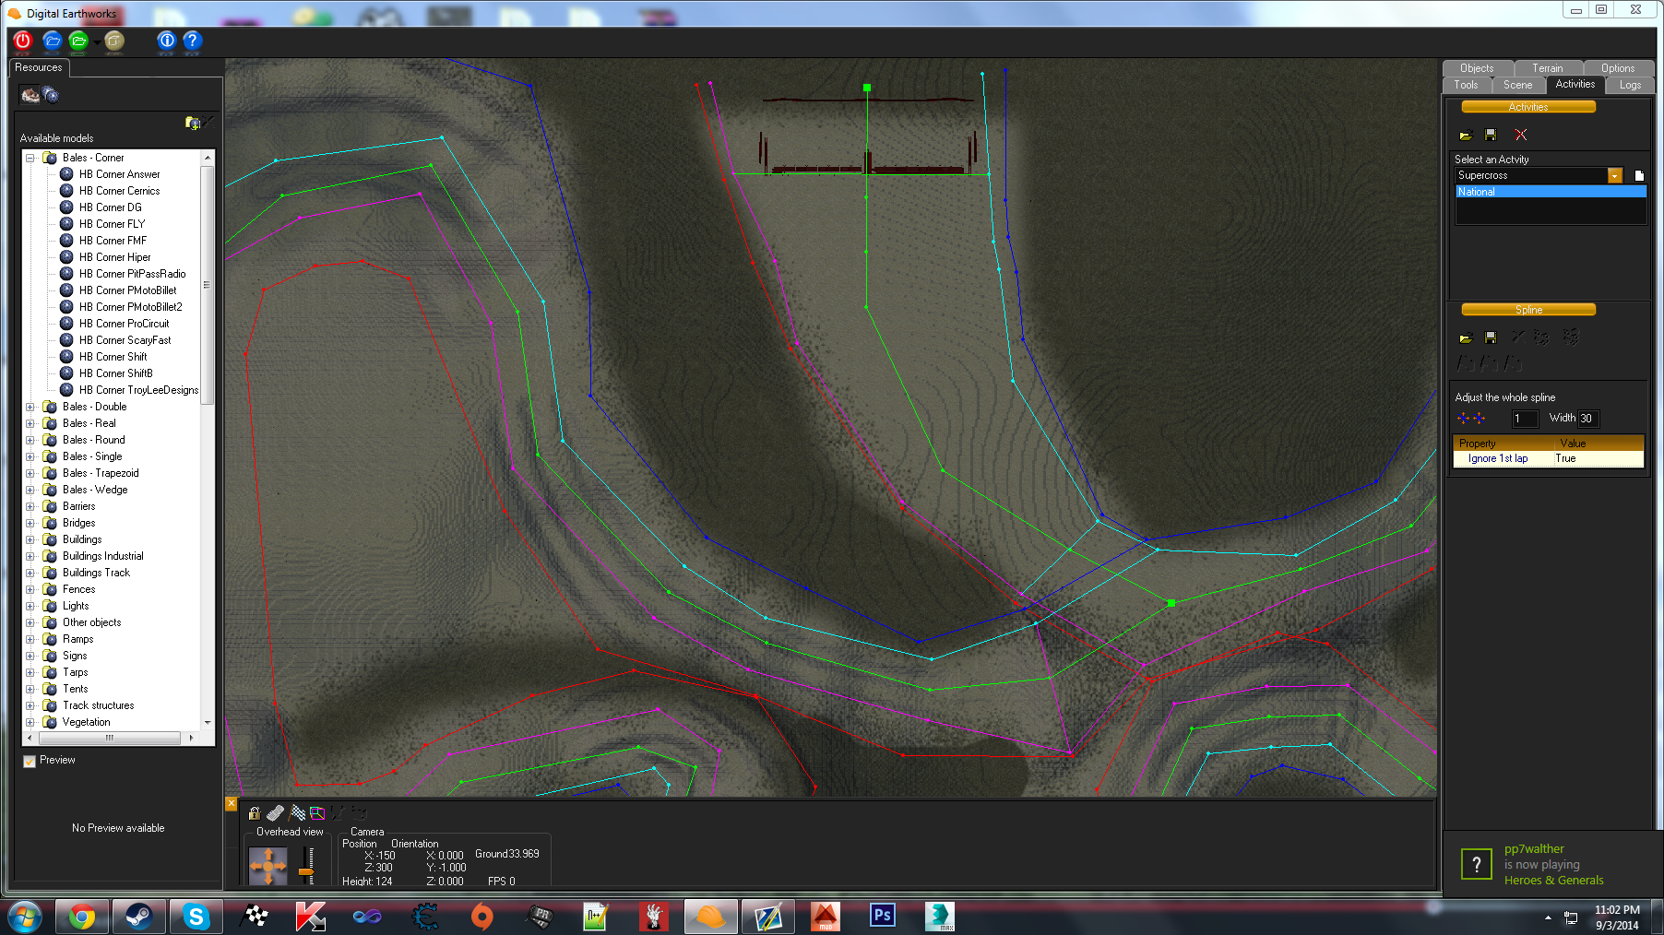
Task: Click the checkered flag icon
Action: coord(297,813)
